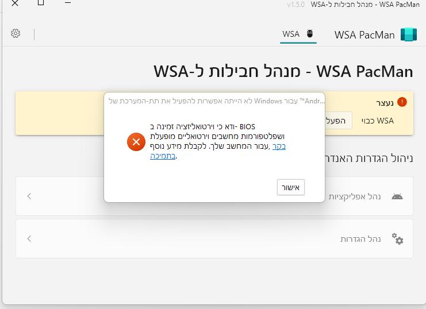Open the בתמיכה link in dialog
Image resolution: width=426 pixels, height=309 pixels.
163,156
